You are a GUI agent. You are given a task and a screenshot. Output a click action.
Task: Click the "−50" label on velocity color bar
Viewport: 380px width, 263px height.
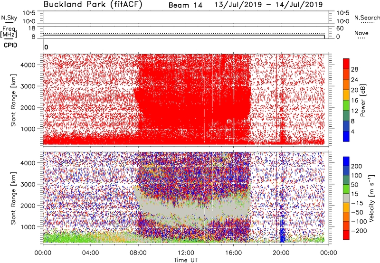357,212
